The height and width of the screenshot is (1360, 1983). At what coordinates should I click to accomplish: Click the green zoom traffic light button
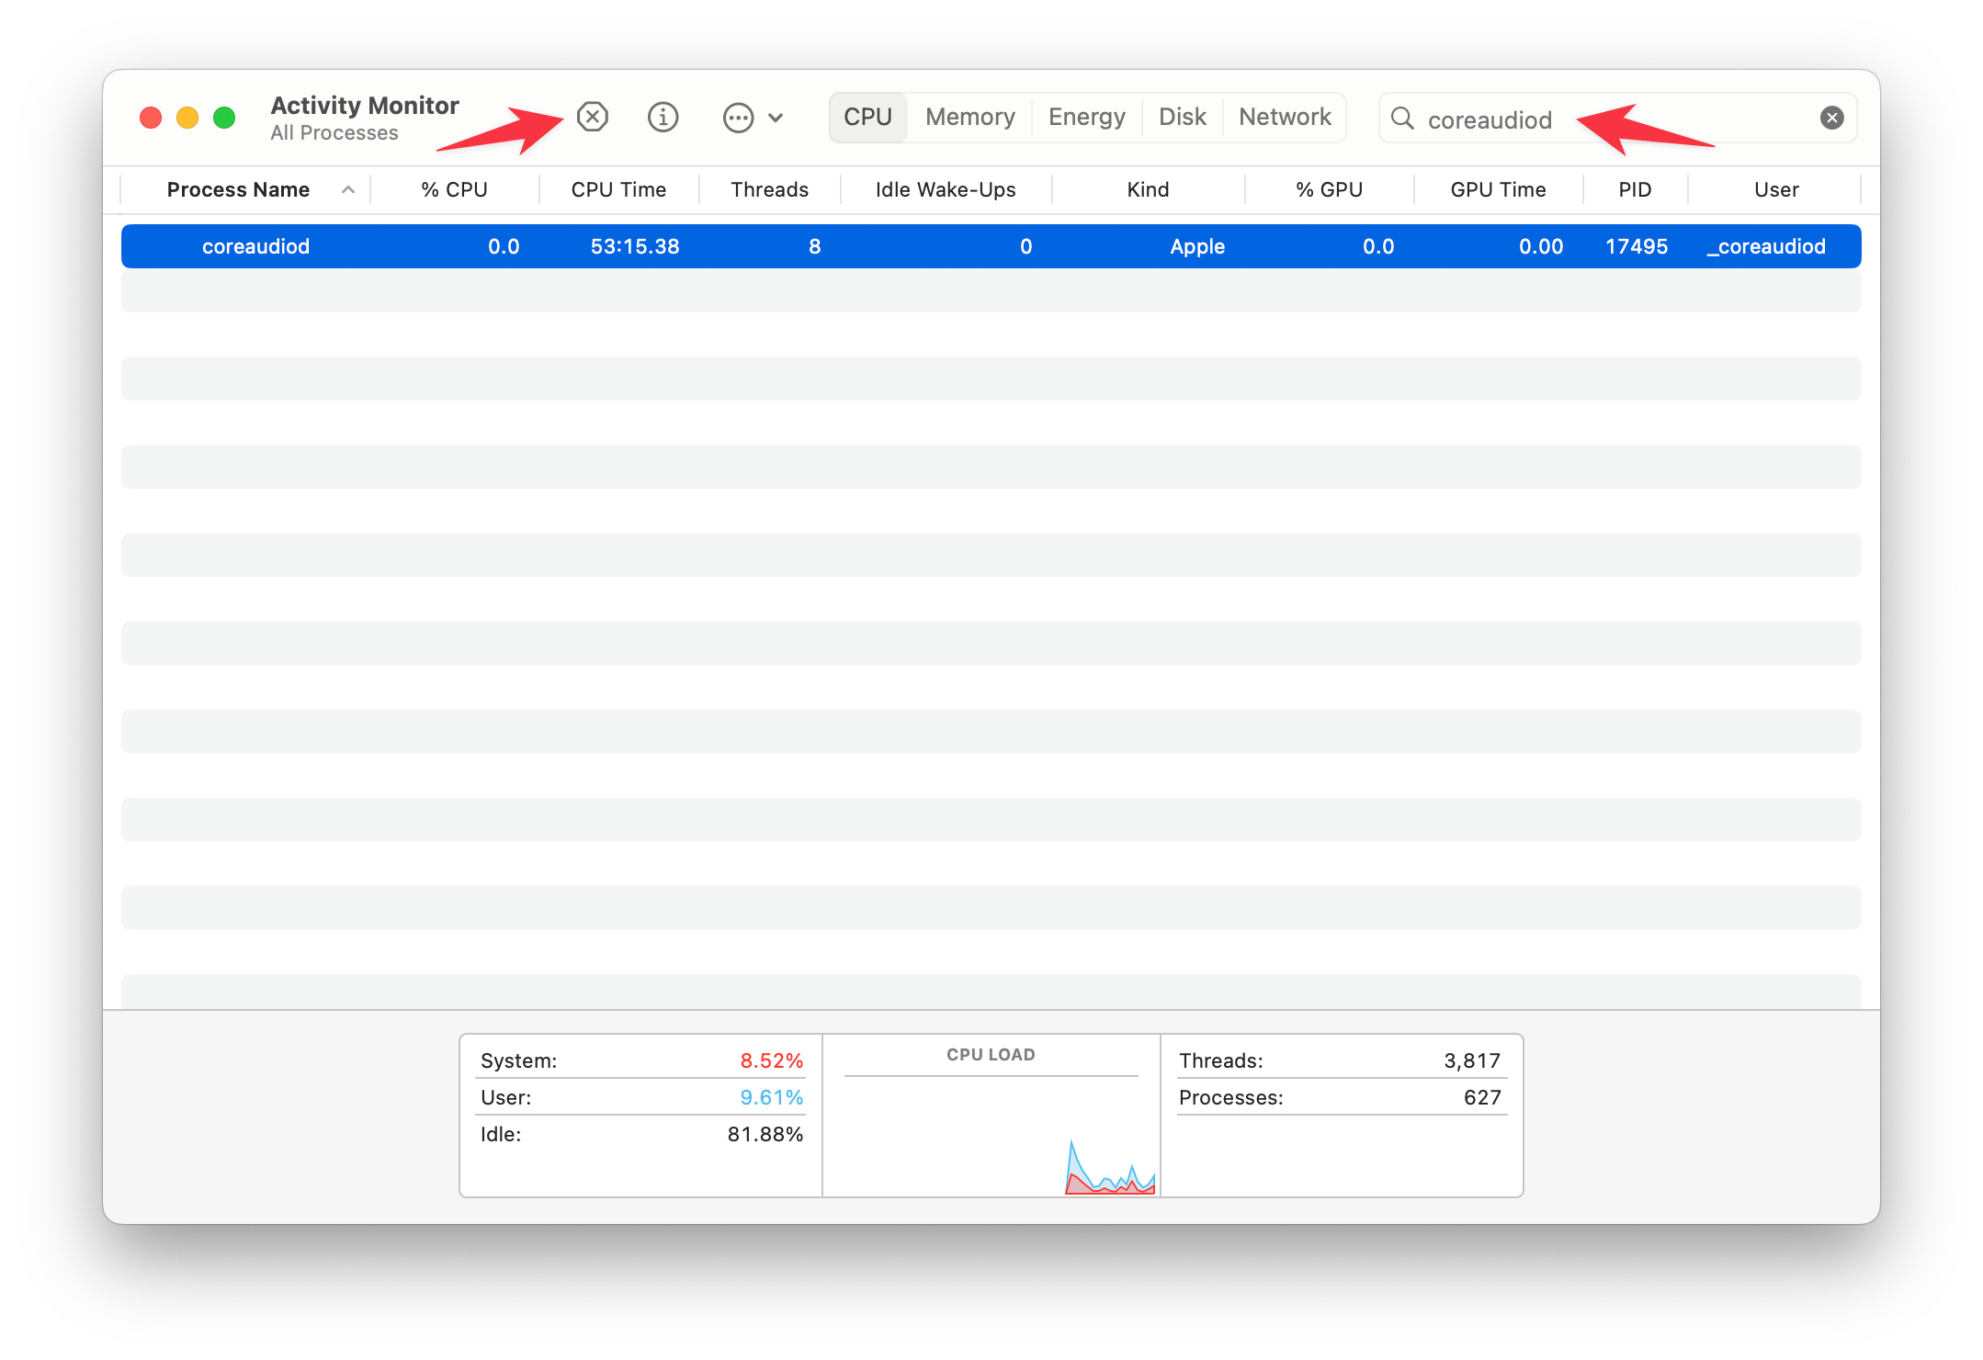click(221, 118)
